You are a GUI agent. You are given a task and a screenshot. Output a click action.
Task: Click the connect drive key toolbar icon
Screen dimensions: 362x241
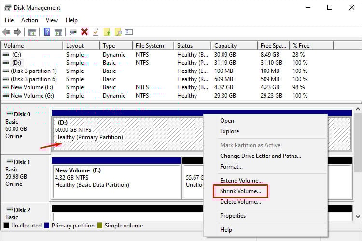point(73,32)
